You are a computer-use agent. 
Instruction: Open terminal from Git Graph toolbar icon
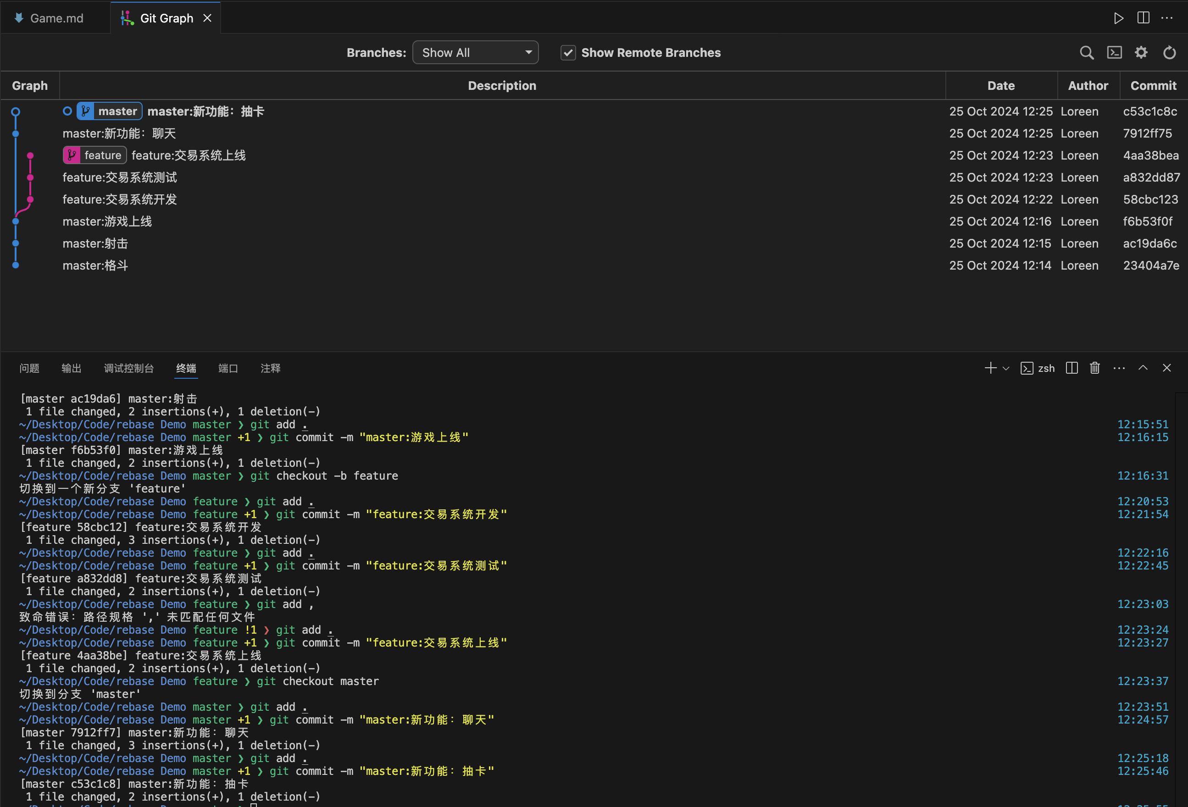[x=1115, y=53]
